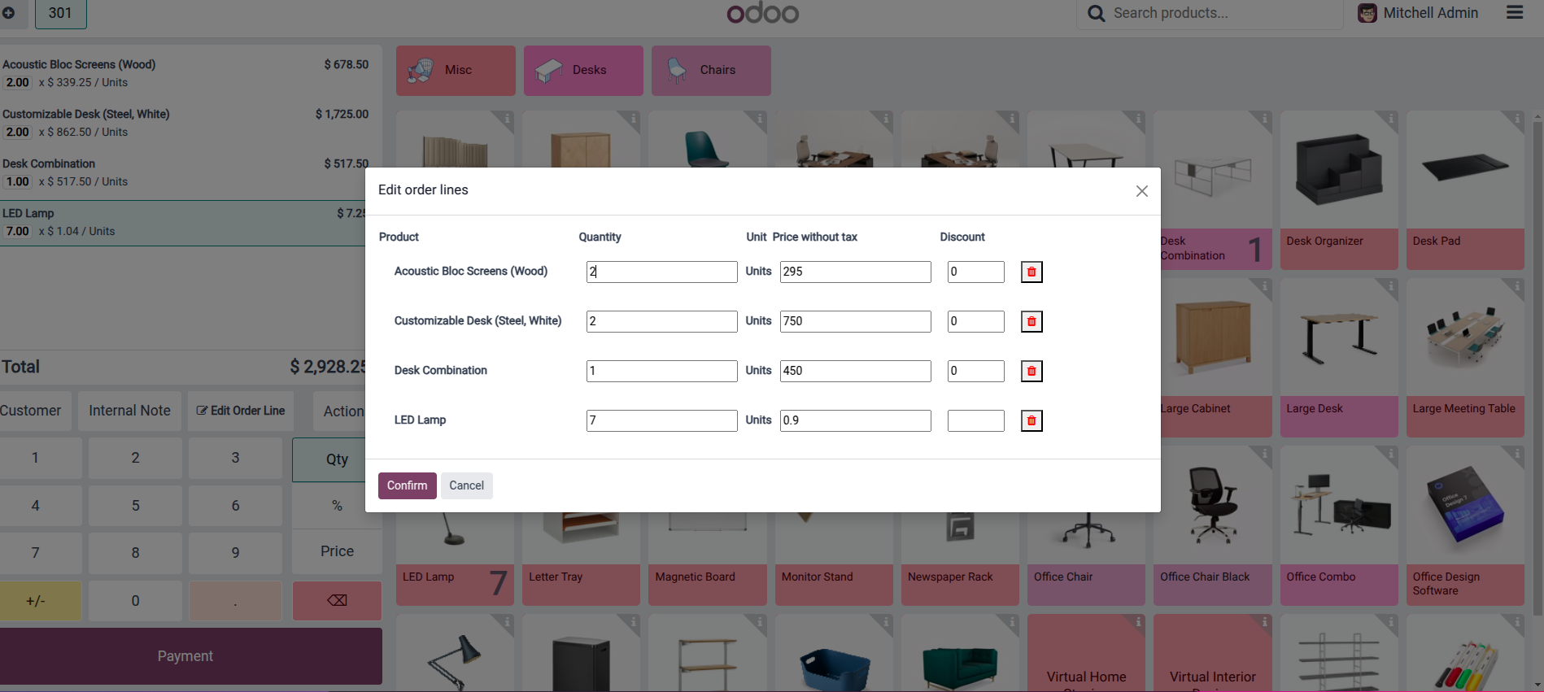Click the add new order plus icon
Screen dimensions: 1544x692
pos(9,13)
